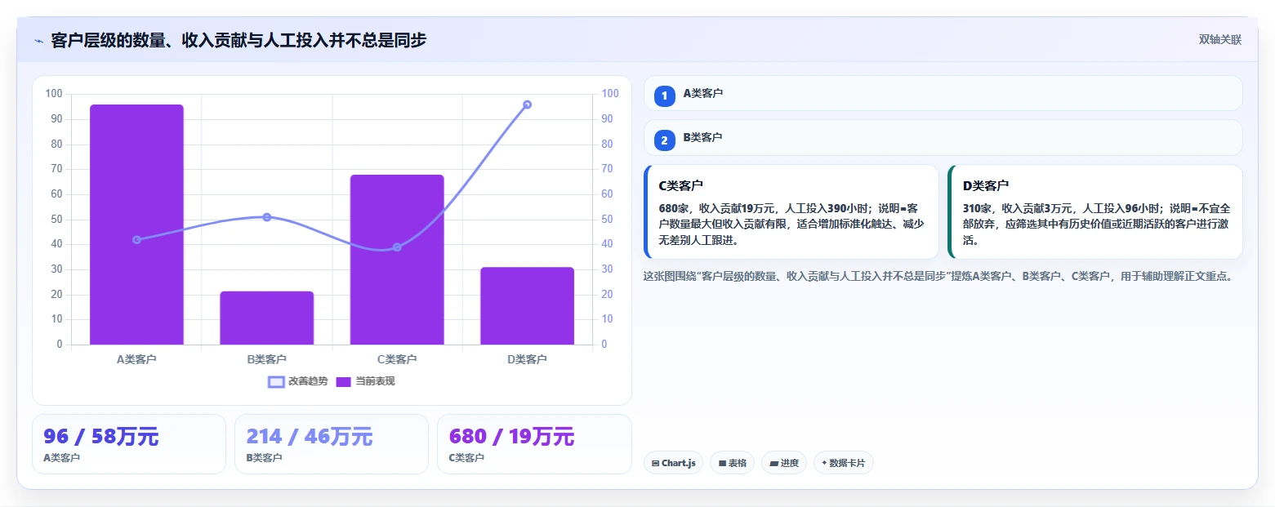The height and width of the screenshot is (507, 1275).
Task: Click the 680 / 19万元 stat card
Action: (534, 444)
